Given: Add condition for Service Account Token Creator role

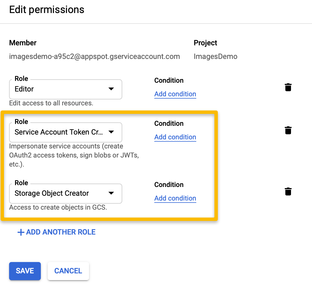Looking at the screenshot, I should pos(175,137).
